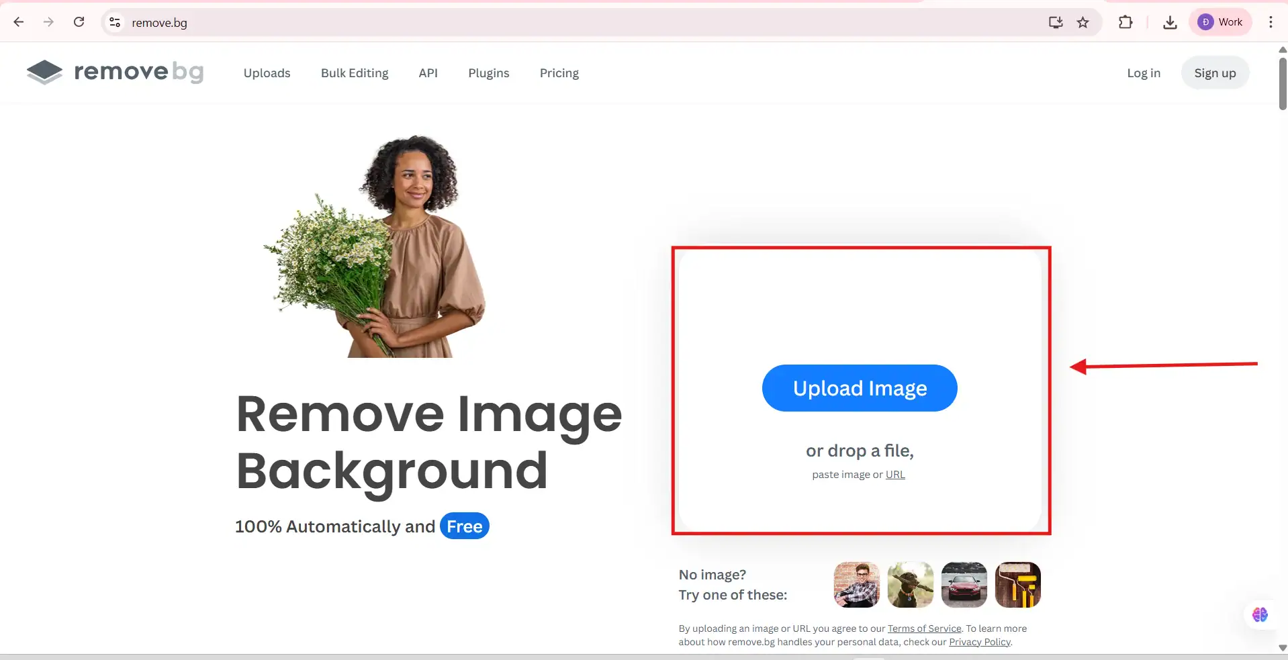
Task: Click the Sign up button
Action: (x=1214, y=73)
